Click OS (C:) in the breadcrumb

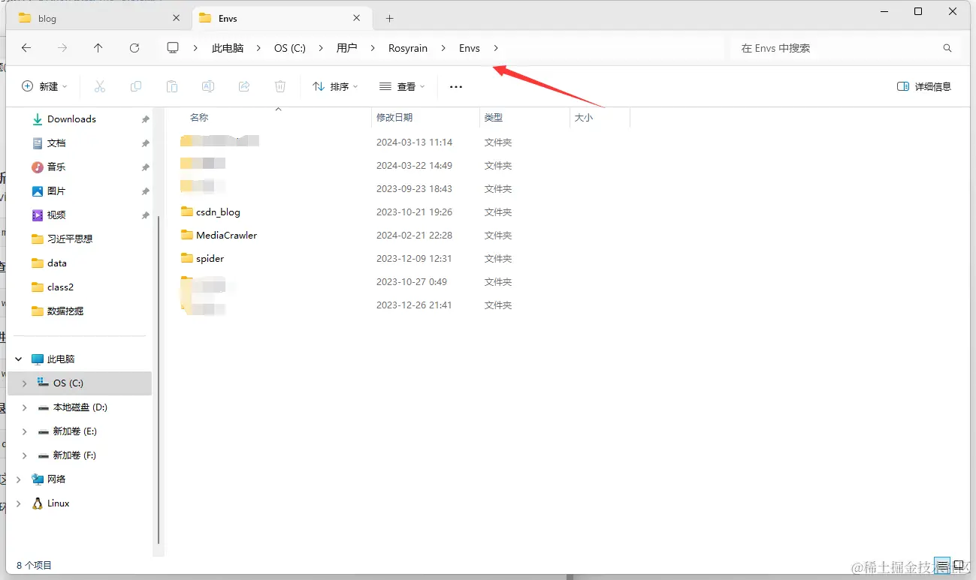point(290,48)
